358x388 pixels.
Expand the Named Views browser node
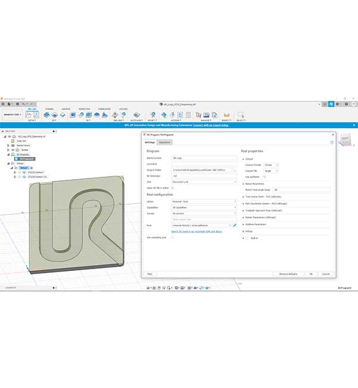tap(8, 146)
